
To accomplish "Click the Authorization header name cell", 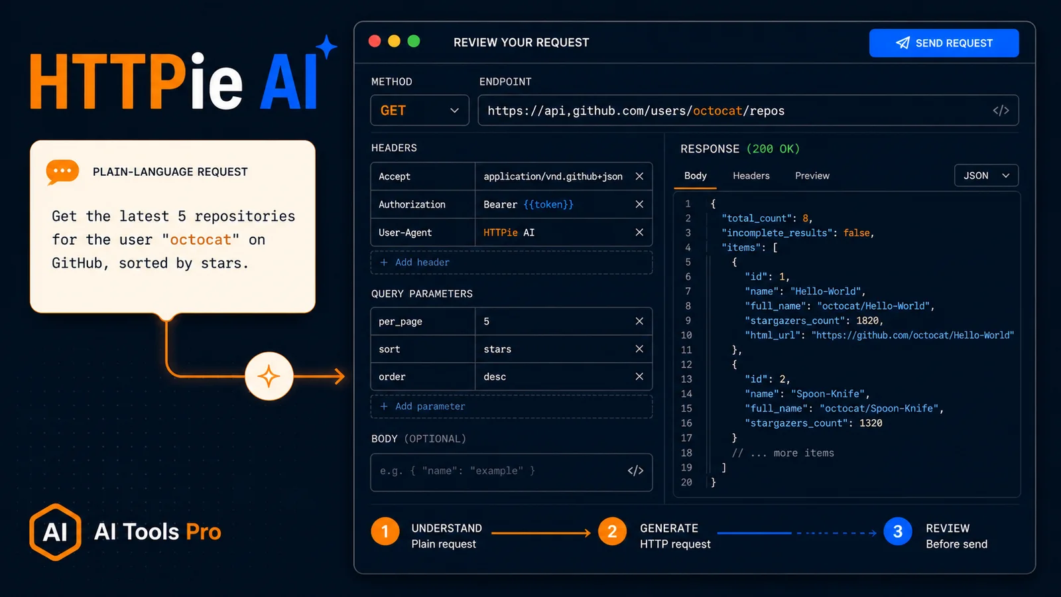I will [423, 204].
